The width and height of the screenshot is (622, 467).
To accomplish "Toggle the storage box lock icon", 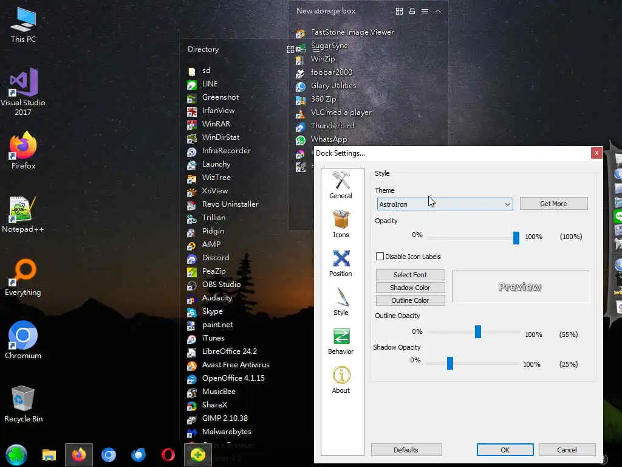I will [x=412, y=11].
